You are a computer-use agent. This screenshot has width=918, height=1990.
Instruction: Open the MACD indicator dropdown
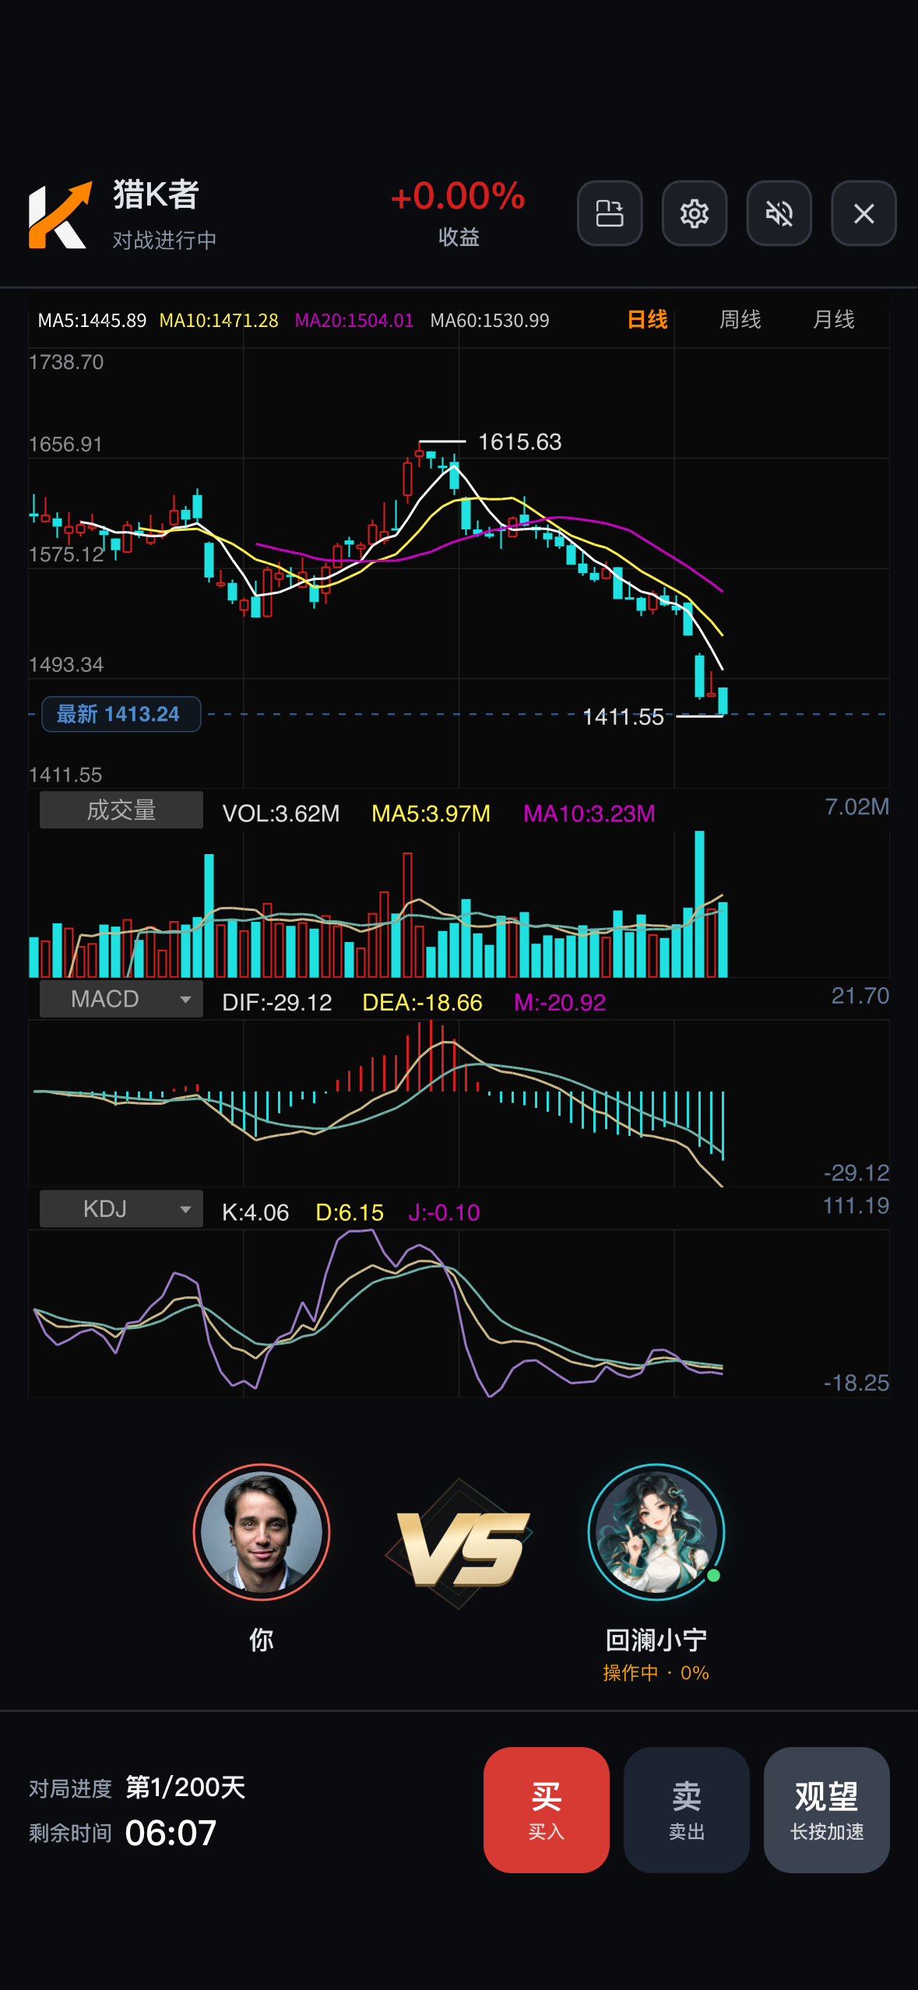click(121, 999)
